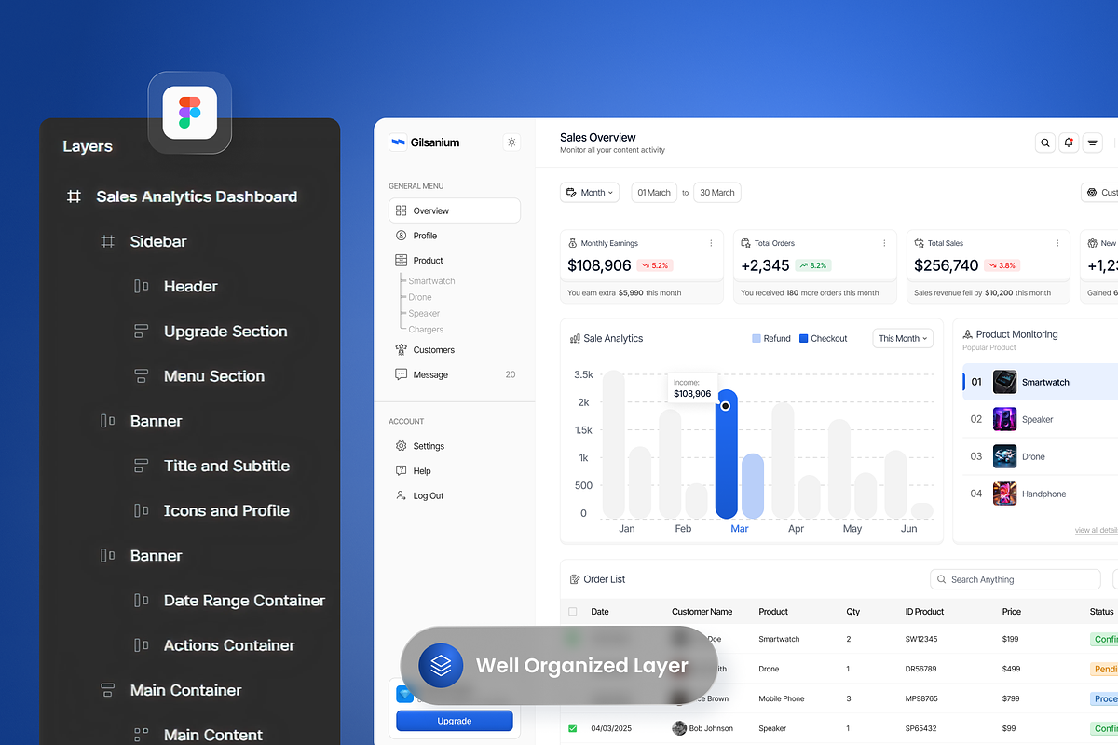This screenshot has height=745, width=1118.
Task: Toggle the light/dark theme sun button
Action: click(x=511, y=142)
